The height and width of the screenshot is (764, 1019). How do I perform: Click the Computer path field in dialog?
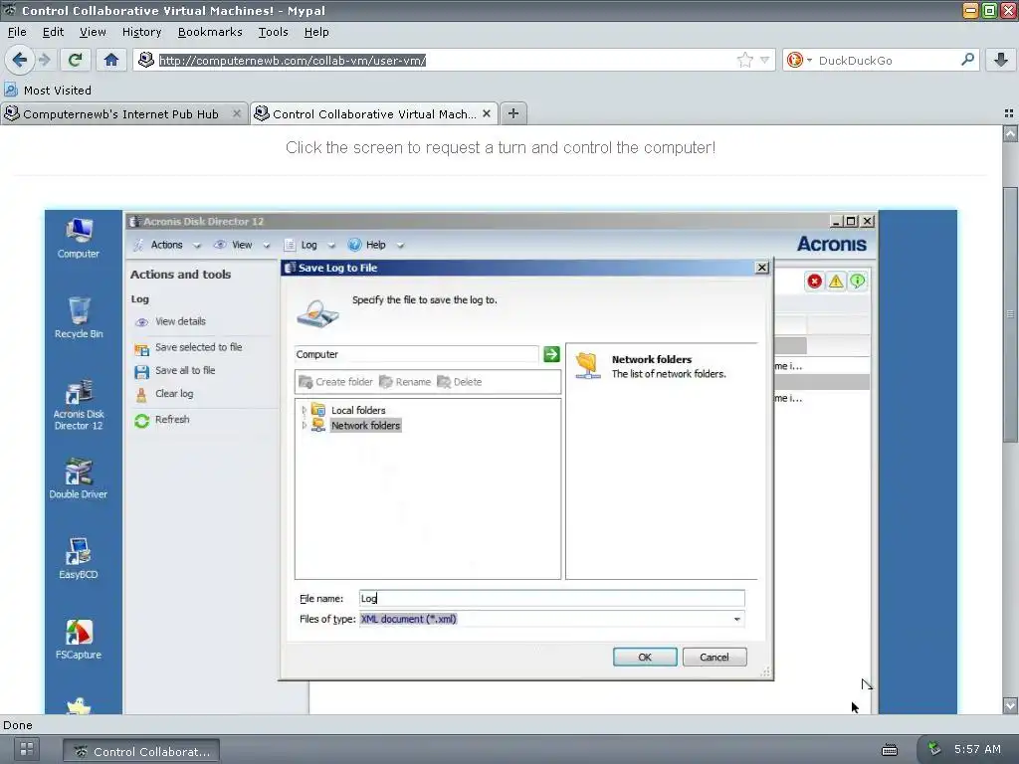[x=417, y=354]
